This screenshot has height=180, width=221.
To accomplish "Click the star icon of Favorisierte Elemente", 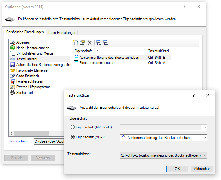I will click(x=12, y=70).
